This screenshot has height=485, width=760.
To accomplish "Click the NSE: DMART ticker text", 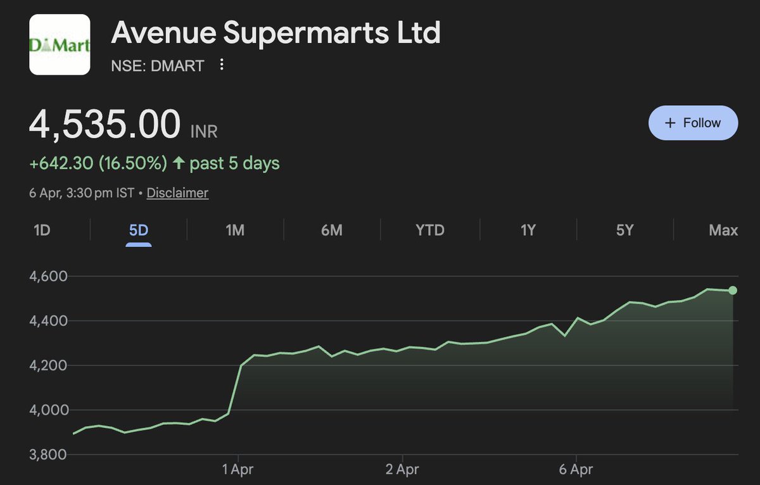I will (x=158, y=65).
